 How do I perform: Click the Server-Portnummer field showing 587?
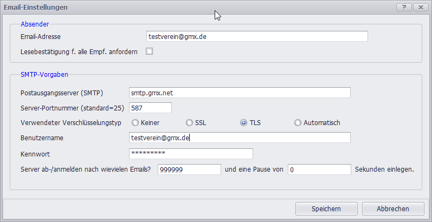150,108
